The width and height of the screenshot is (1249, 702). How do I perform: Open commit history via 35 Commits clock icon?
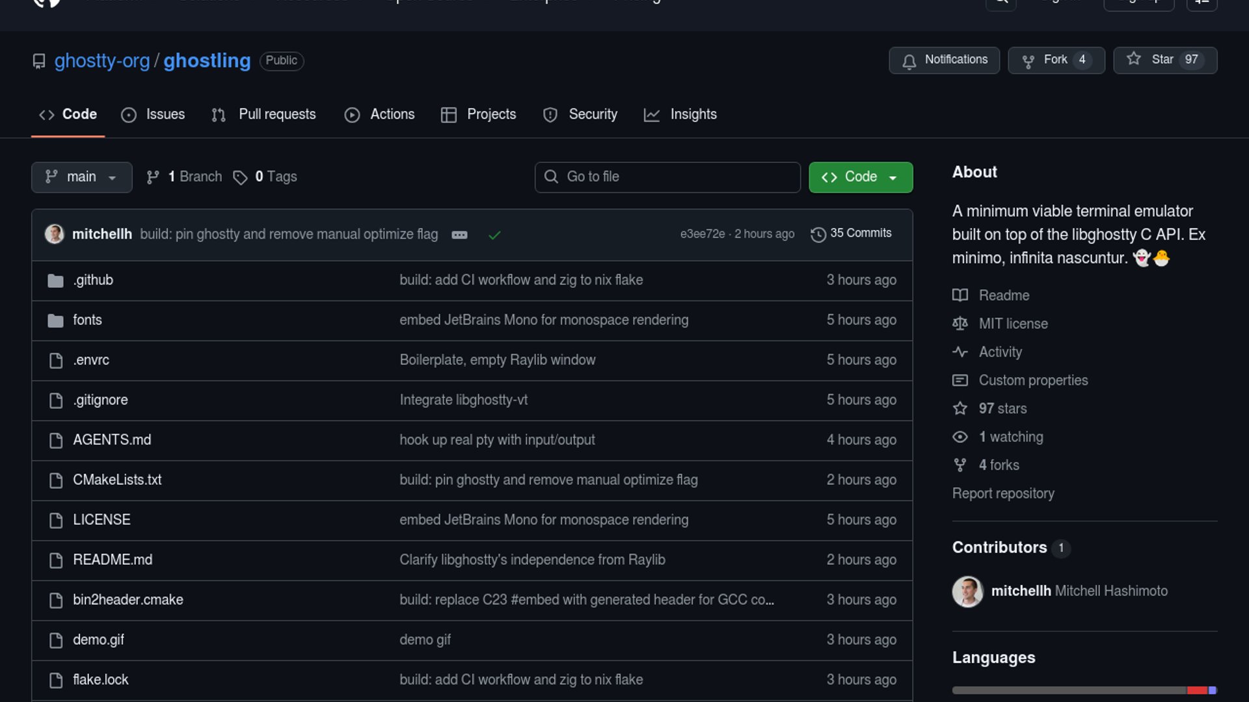pos(818,234)
